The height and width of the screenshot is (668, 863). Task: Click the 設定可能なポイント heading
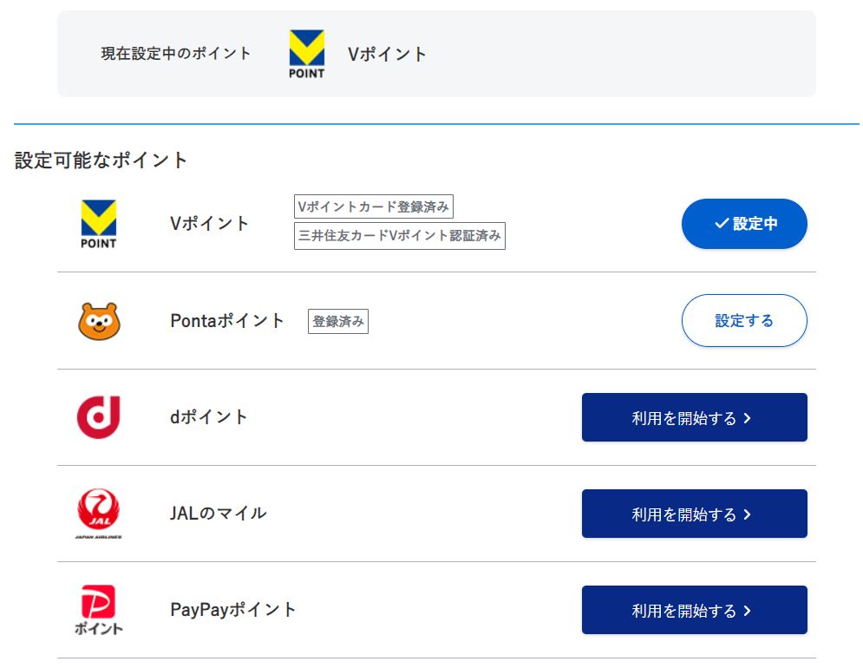coord(101,160)
